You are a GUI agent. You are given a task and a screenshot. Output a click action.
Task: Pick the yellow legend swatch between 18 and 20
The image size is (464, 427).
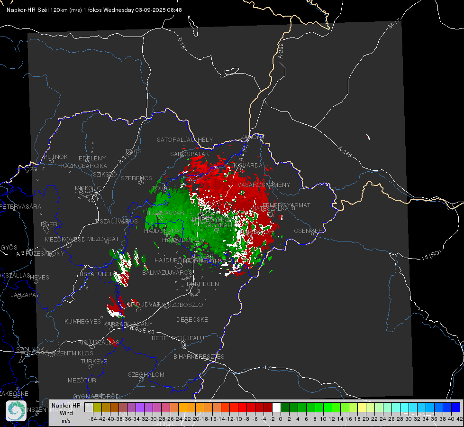click(x=362, y=408)
